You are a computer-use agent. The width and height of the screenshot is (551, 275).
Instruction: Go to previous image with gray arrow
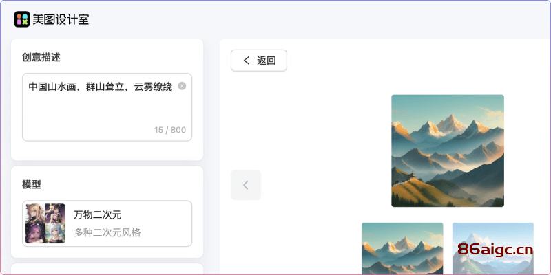pos(246,185)
